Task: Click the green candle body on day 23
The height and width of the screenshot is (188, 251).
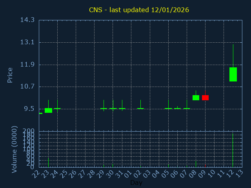Action: [x=48, y=110]
